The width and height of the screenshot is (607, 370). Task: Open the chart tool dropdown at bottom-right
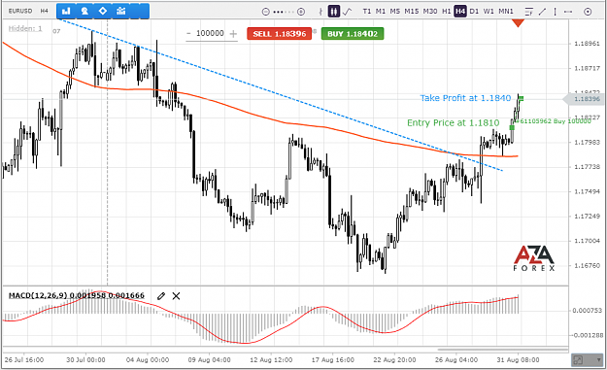pos(588,360)
